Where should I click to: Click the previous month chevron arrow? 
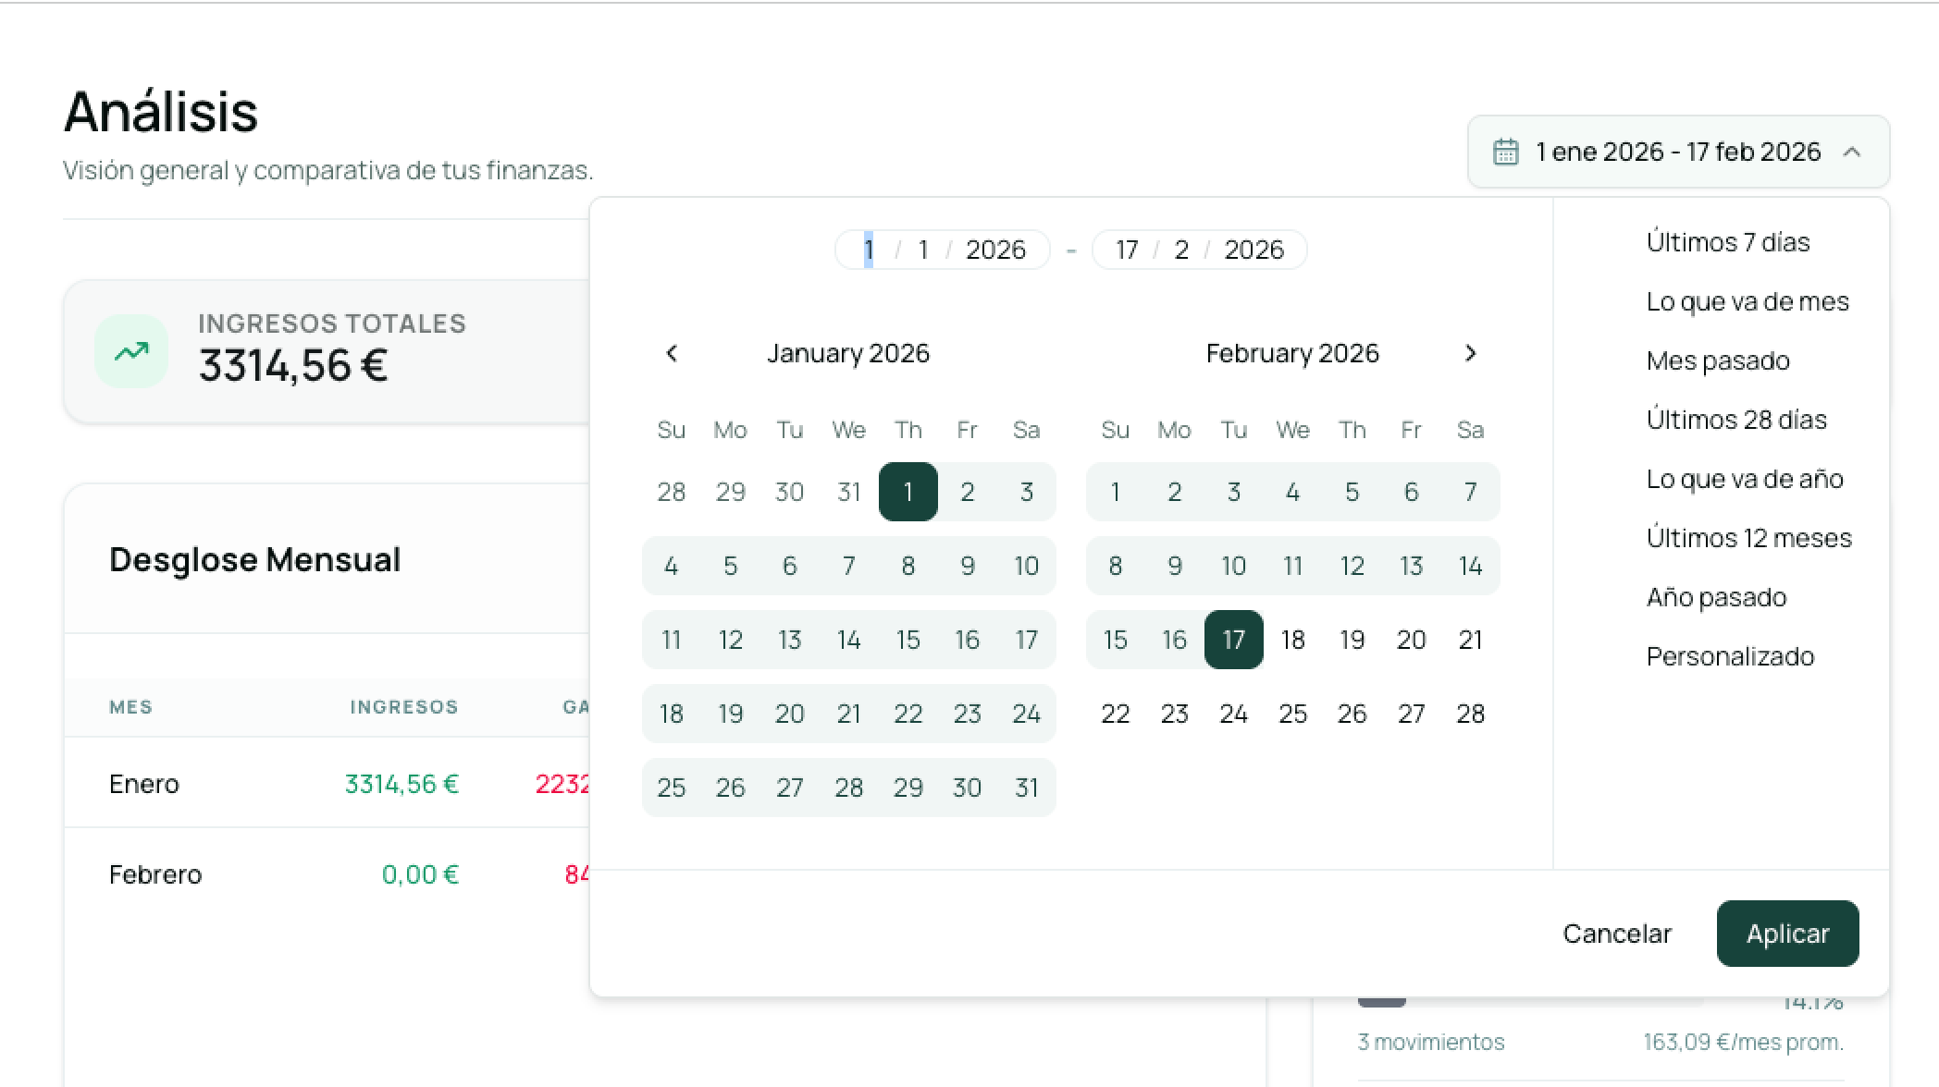pyautogui.click(x=672, y=353)
